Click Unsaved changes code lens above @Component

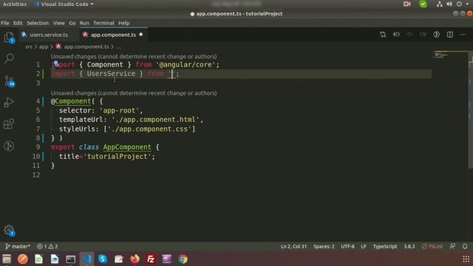(x=134, y=93)
